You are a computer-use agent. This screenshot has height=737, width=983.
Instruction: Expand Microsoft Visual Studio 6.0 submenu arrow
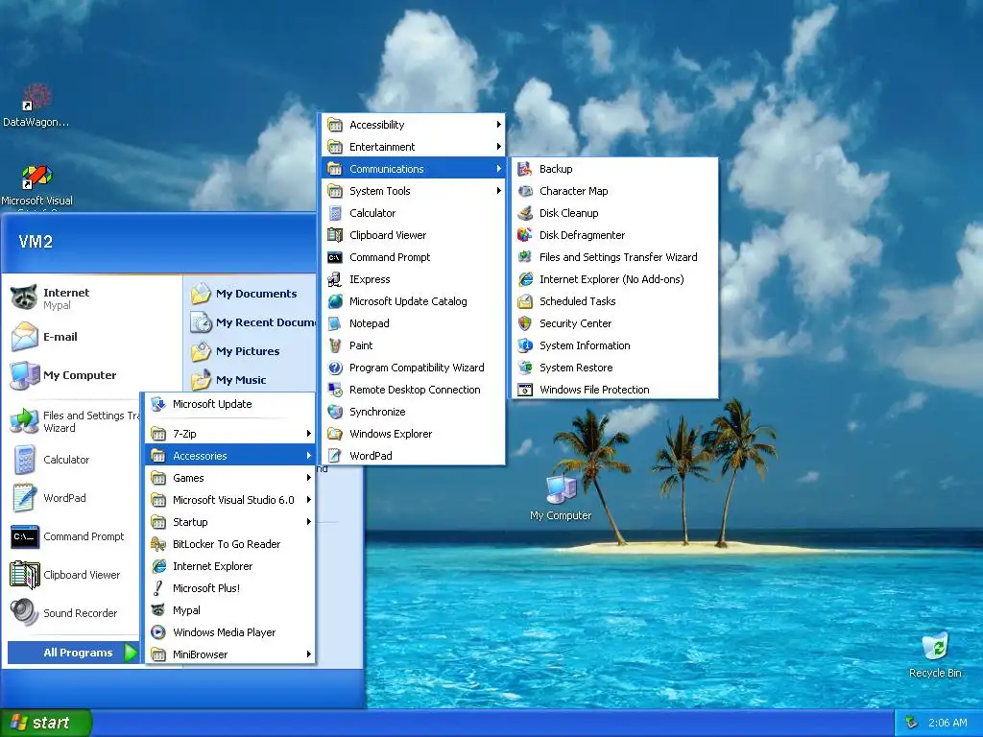[x=308, y=499]
